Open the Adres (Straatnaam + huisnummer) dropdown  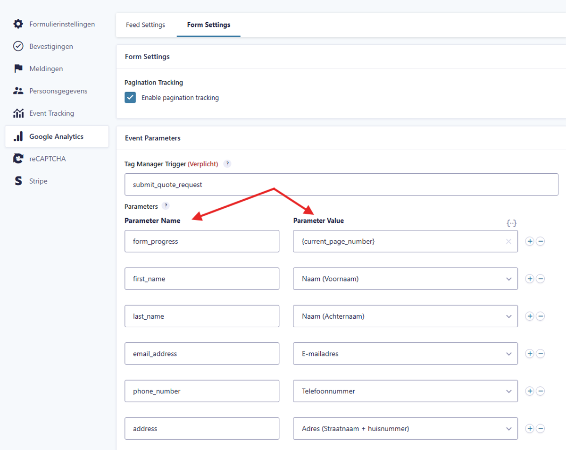[x=405, y=429]
